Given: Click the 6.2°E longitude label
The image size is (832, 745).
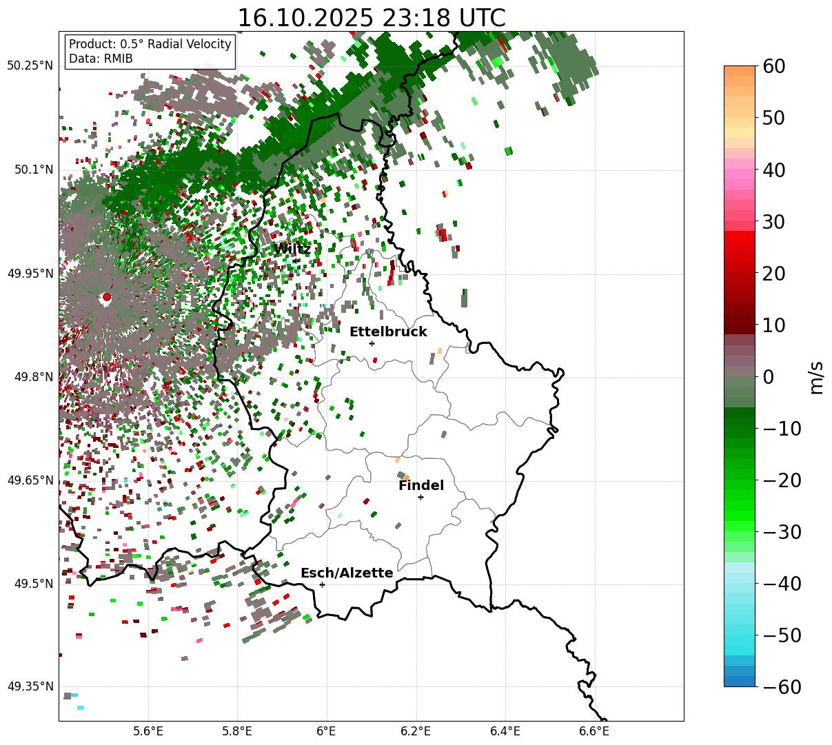Looking at the screenshot, I should [x=416, y=731].
